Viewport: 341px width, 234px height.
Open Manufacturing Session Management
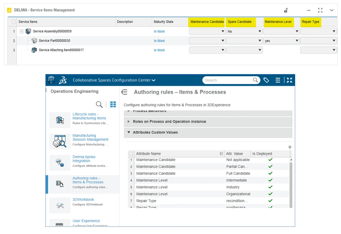(x=90, y=138)
